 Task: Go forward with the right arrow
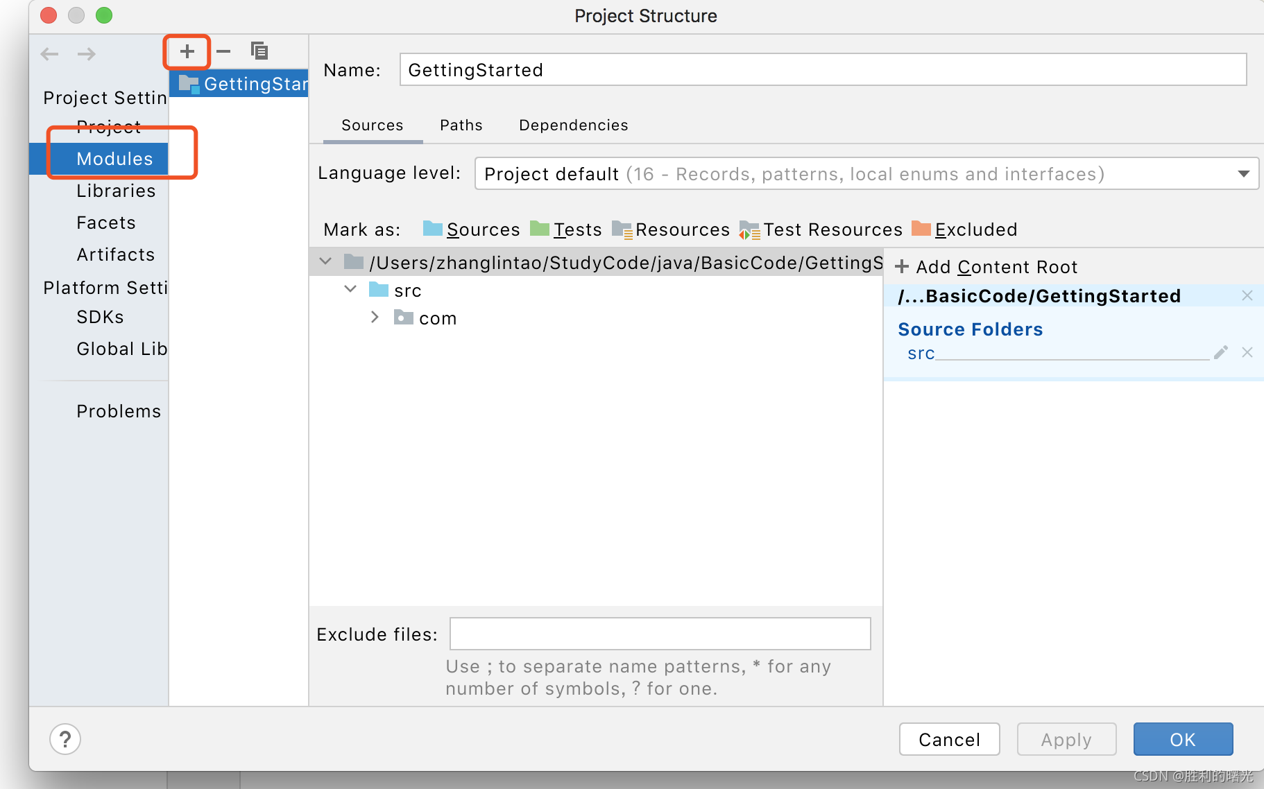87,54
